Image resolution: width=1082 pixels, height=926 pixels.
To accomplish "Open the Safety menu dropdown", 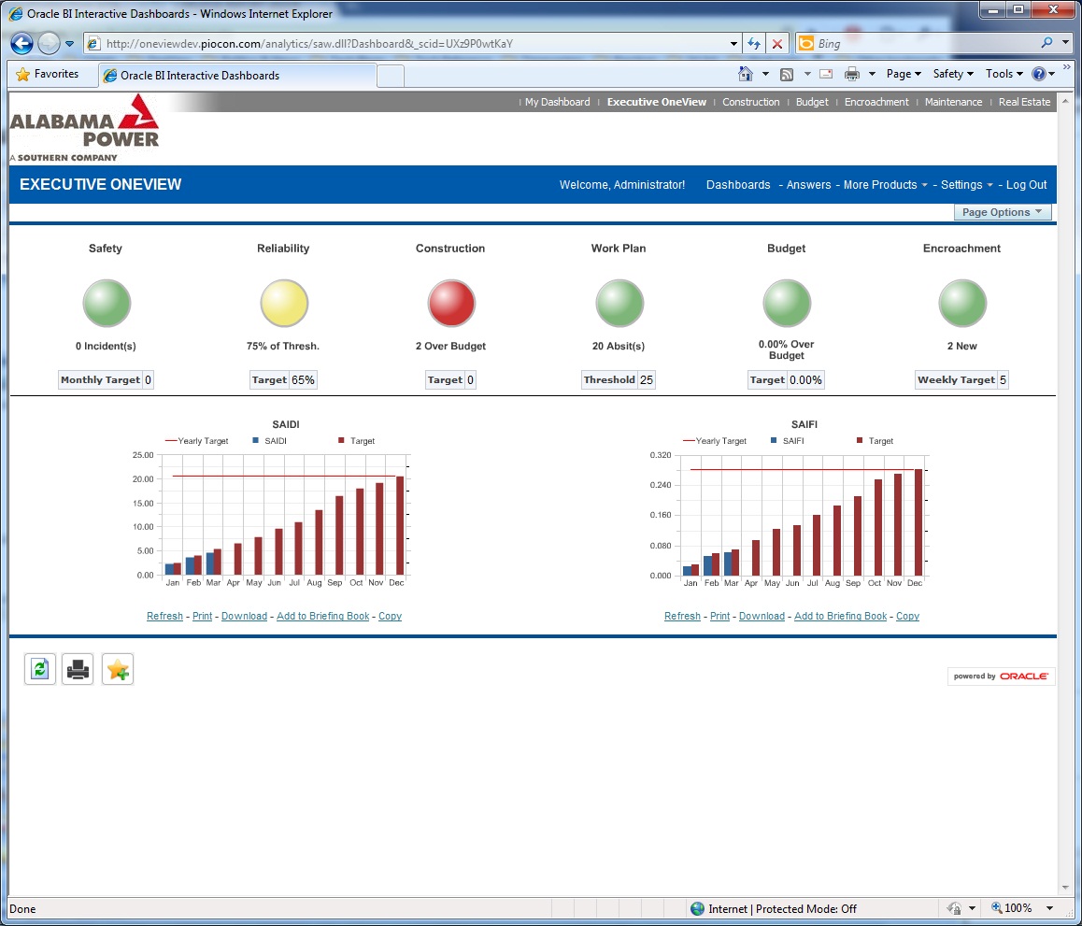I will [x=953, y=74].
